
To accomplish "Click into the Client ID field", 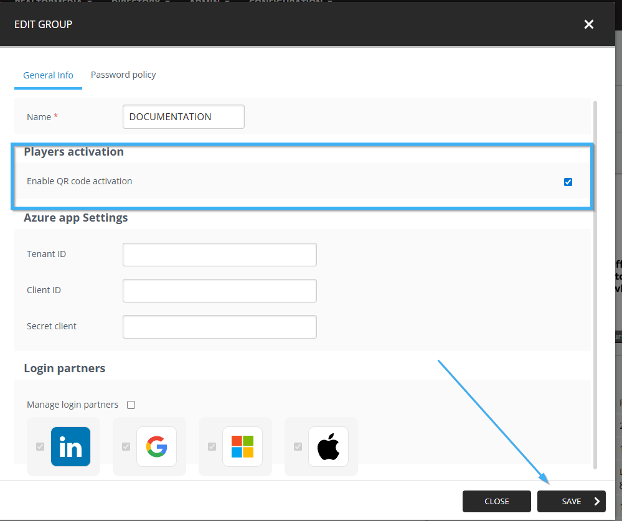I will pyautogui.click(x=219, y=291).
